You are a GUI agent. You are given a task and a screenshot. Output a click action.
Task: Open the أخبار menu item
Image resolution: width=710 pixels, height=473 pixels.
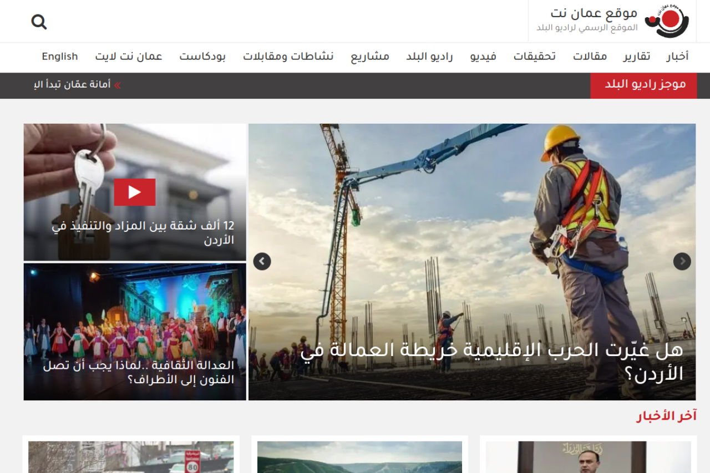677,57
